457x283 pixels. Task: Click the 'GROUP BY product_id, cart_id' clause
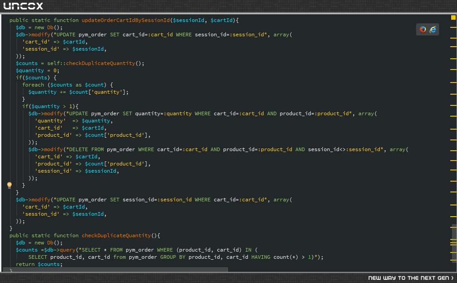coord(204,257)
